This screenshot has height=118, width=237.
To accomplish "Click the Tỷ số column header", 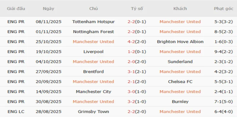I will point(137,9).
